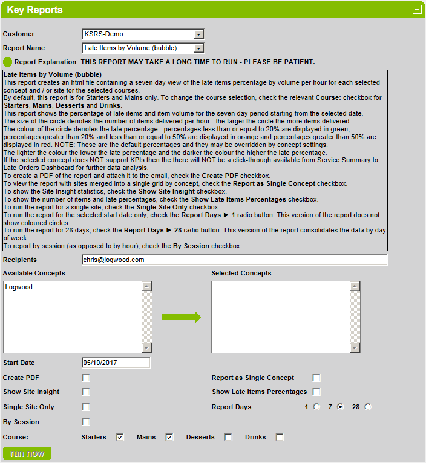426x463 pixels.
Task: Enable Show Late Items Percentages
Action: 316,392
